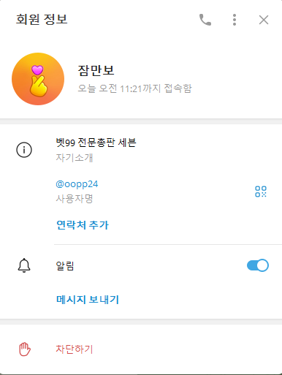Start a voice call with phone icon
This screenshot has height=375, width=282.
pyautogui.click(x=205, y=20)
